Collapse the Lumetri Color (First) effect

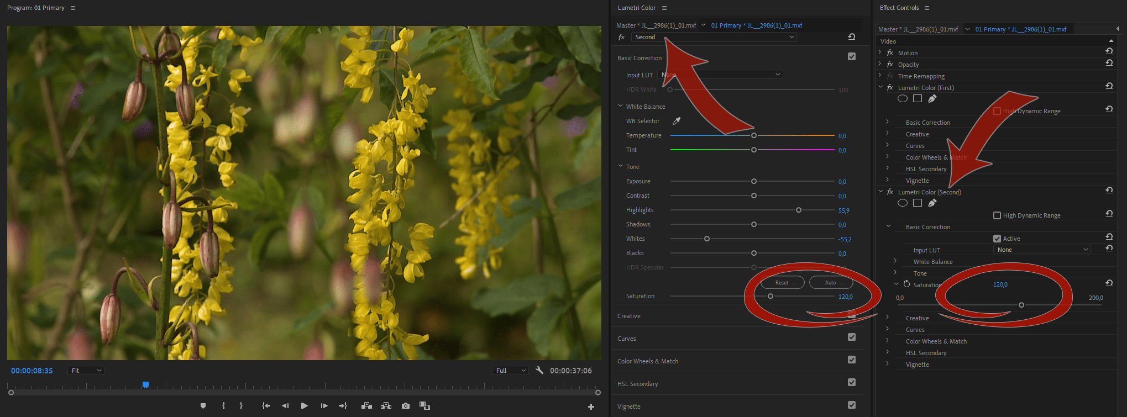click(880, 87)
